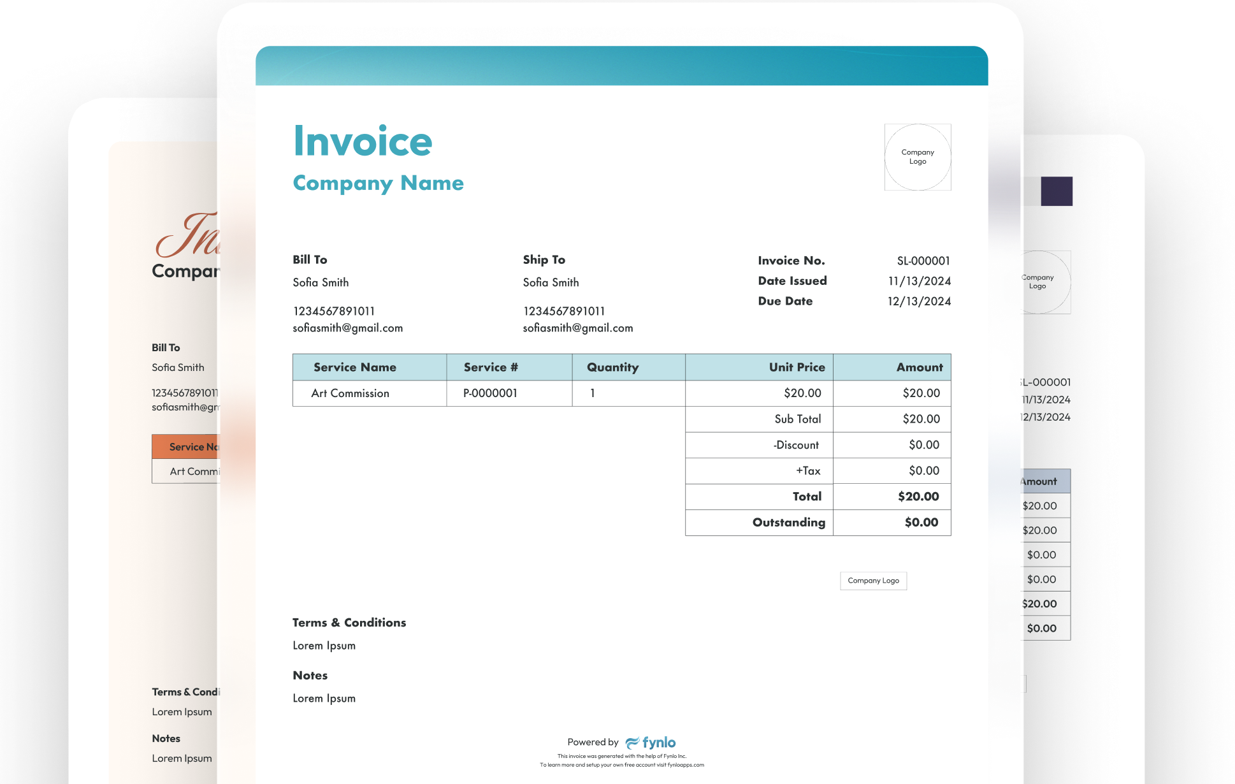Viewport: 1235px width, 784px height.
Task: Click the Date Issued value 11/13/2024
Action: point(920,281)
